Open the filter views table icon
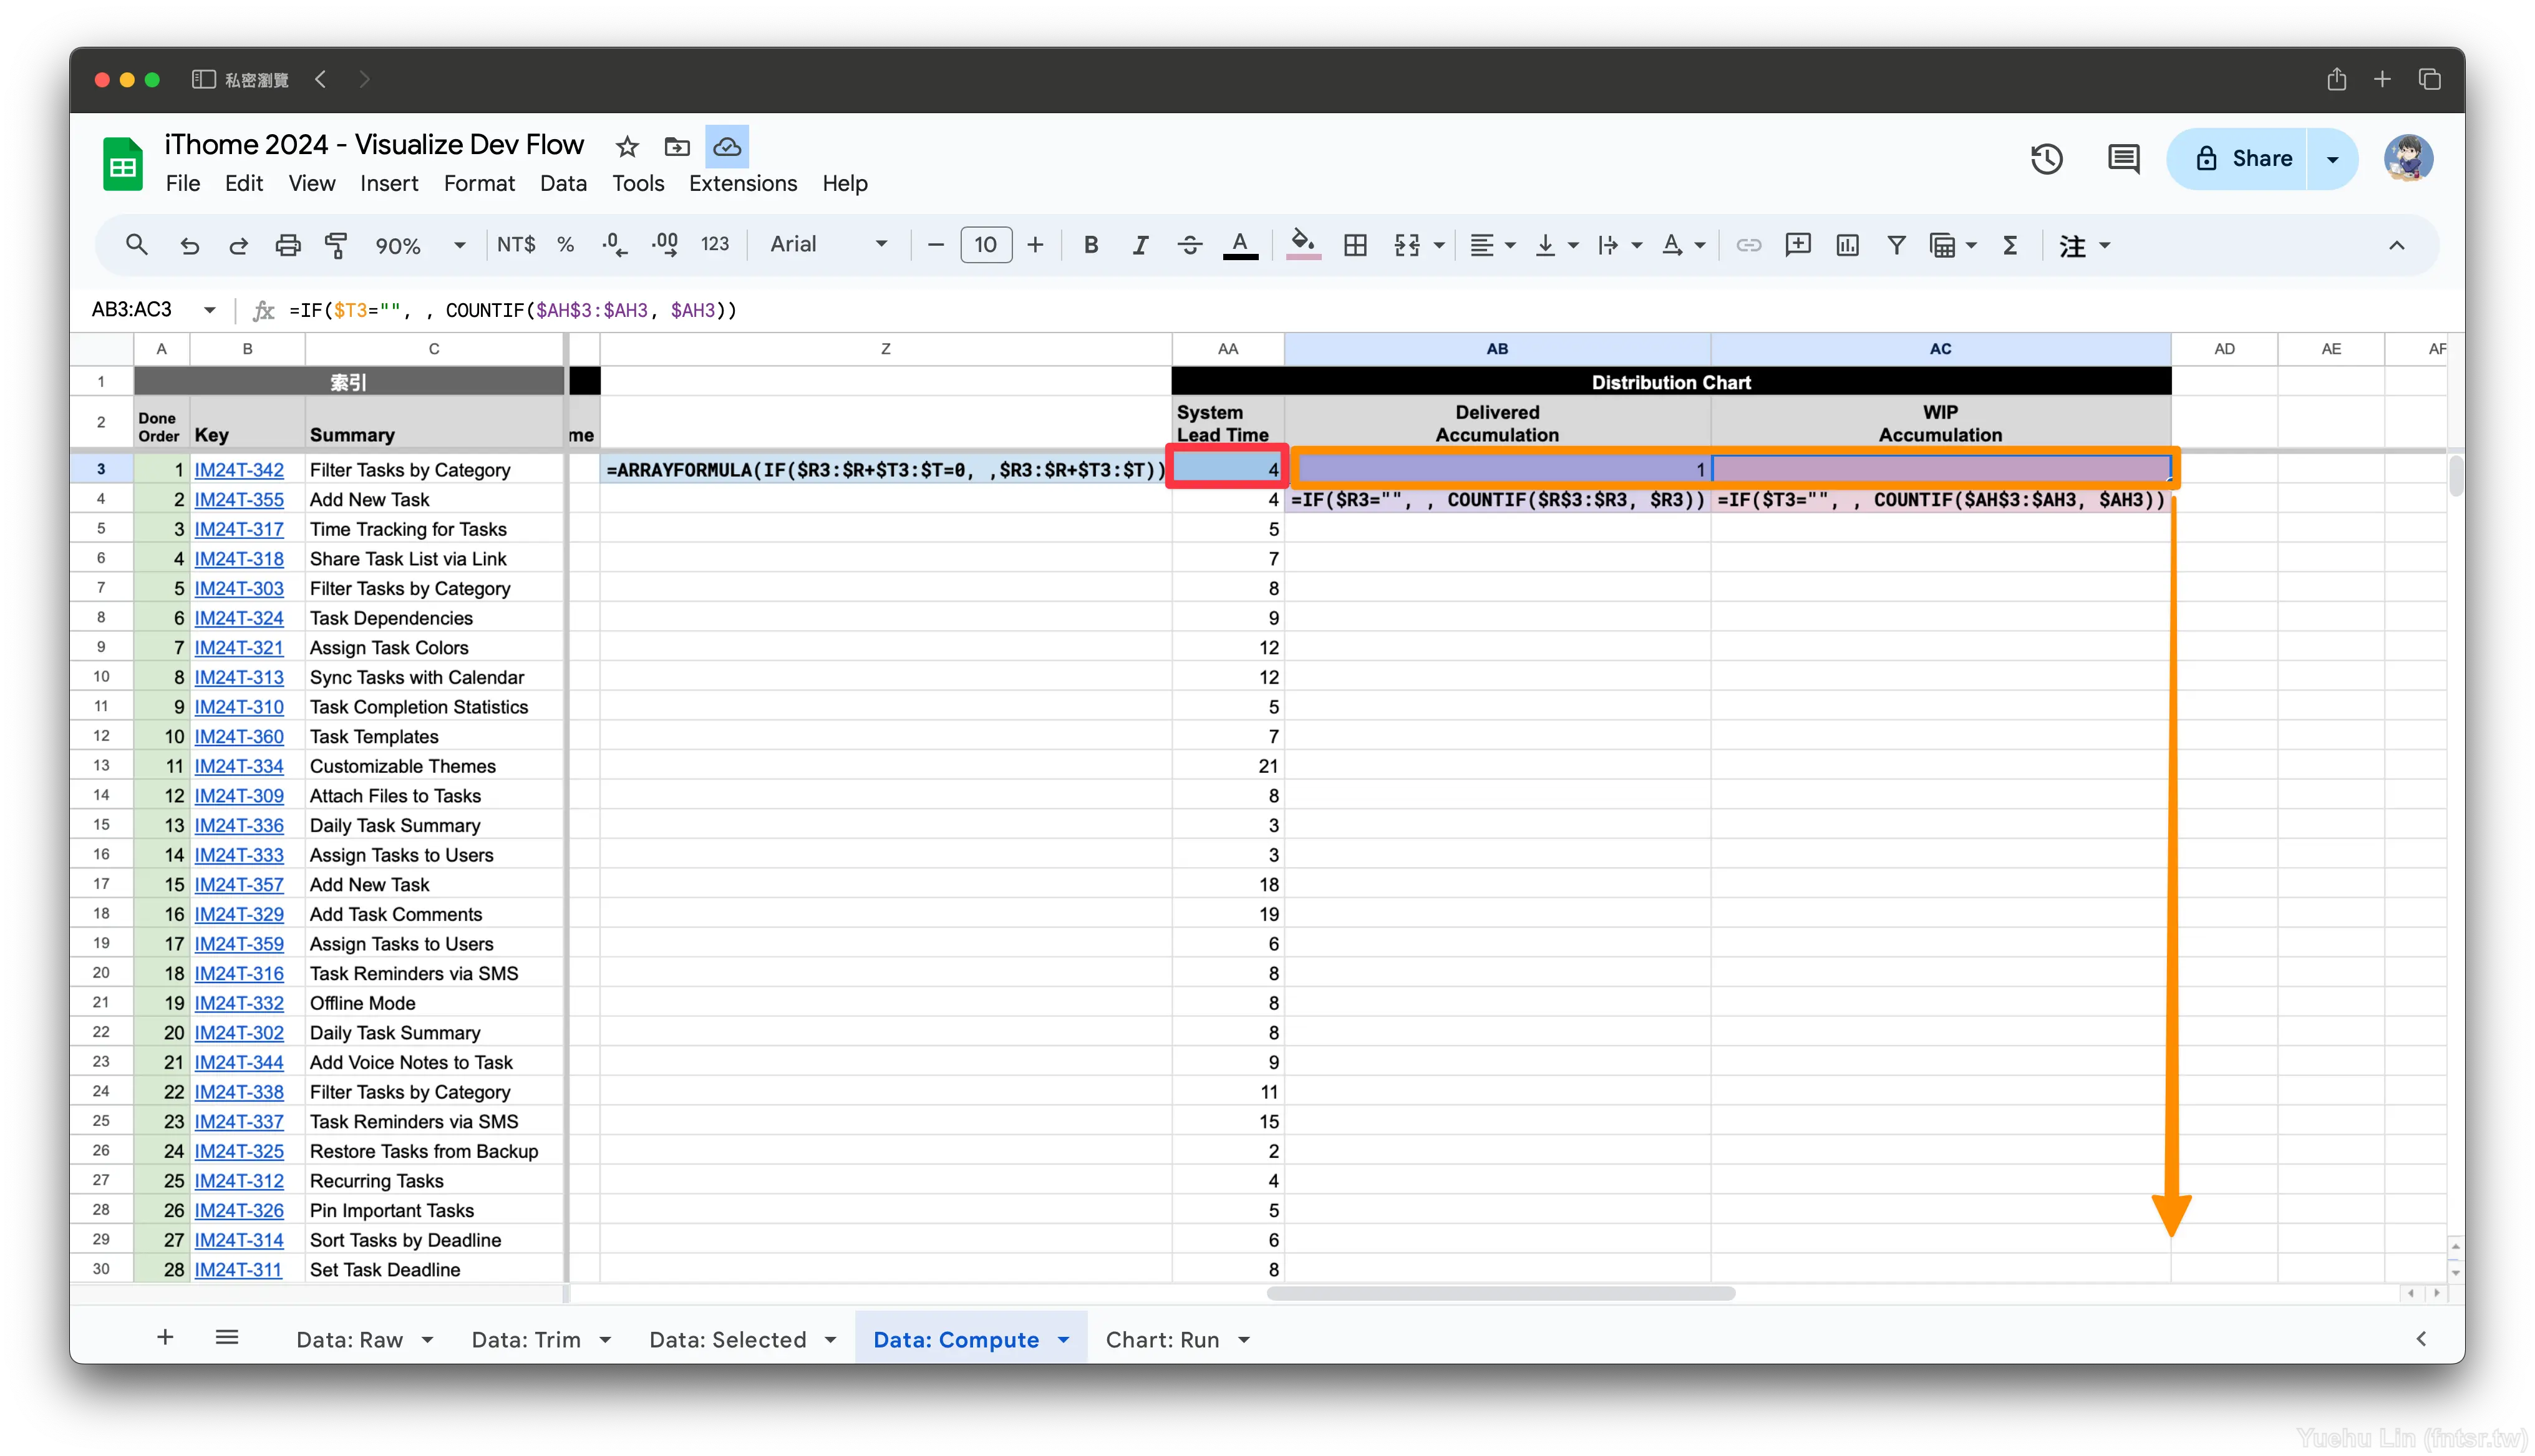 coord(1942,245)
